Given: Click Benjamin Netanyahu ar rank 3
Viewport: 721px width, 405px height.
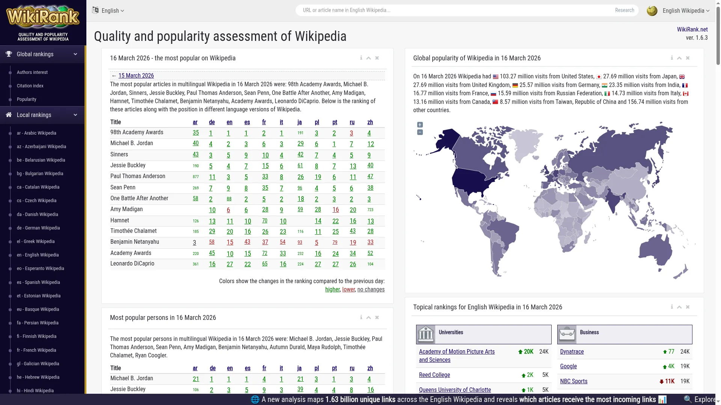Looking at the screenshot, I should pyautogui.click(x=195, y=243).
